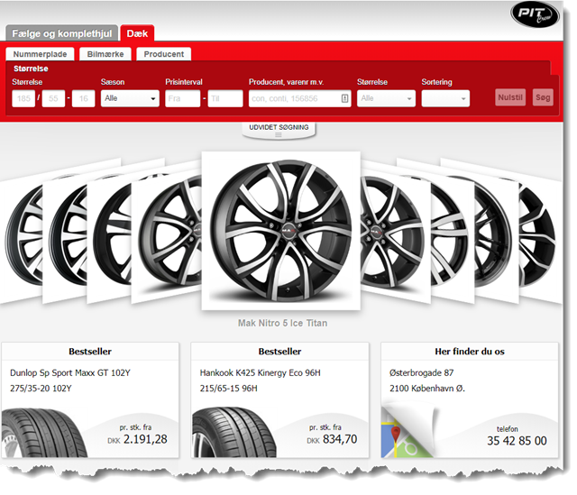577x495 pixels.
Task: Click the address Østerbrogade 87
Action: point(421,372)
